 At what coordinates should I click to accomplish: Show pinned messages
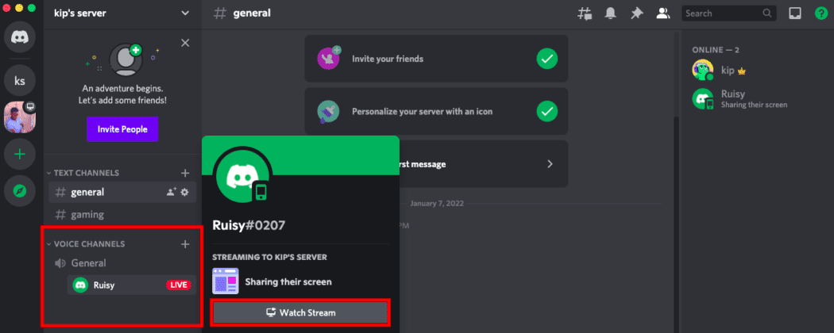(x=636, y=13)
